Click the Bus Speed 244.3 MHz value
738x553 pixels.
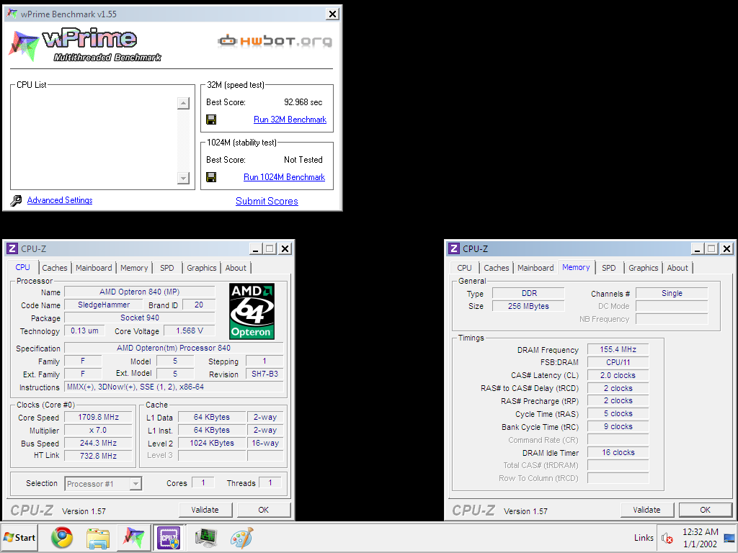98,443
